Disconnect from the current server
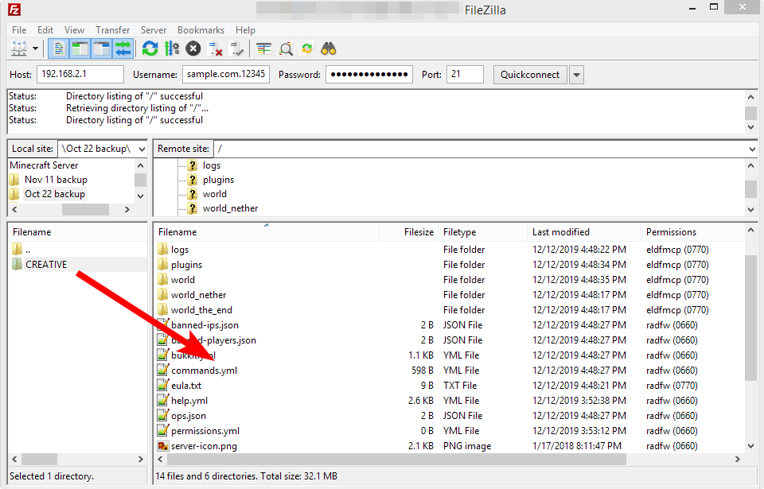This screenshot has width=764, height=489. [x=215, y=49]
